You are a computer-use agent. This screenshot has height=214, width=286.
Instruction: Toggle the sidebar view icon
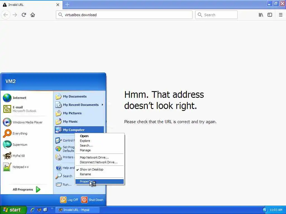pyautogui.click(x=270, y=15)
